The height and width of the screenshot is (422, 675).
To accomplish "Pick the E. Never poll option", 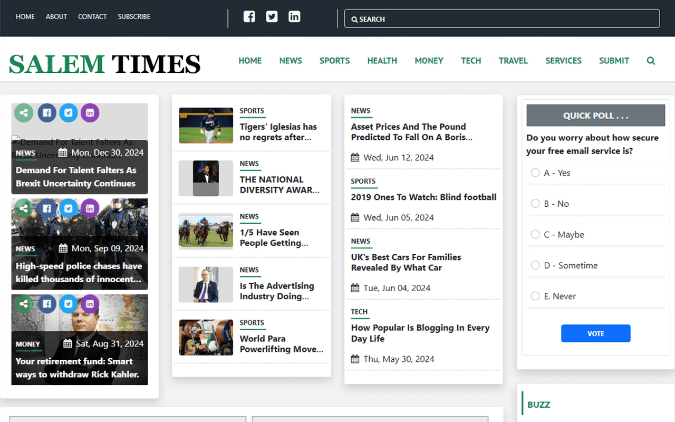I will coord(535,296).
